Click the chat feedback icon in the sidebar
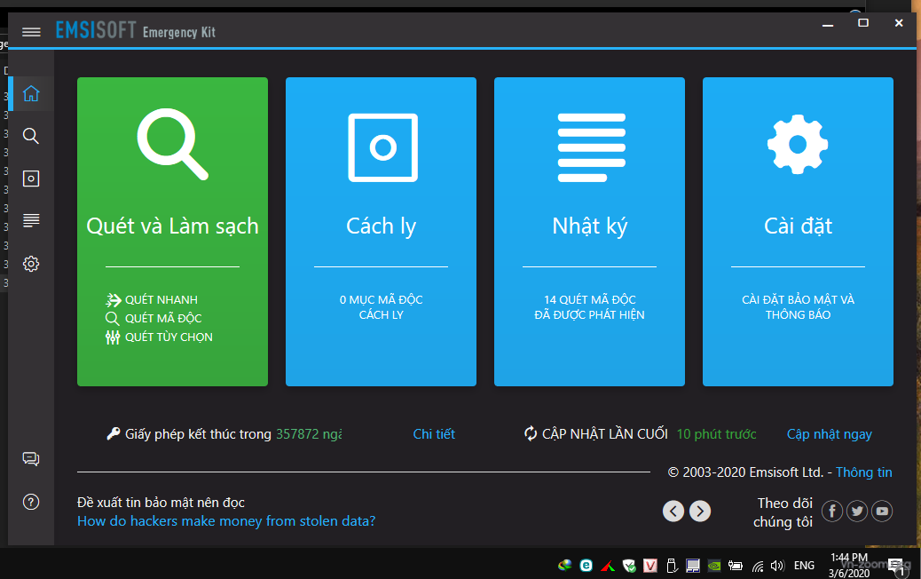921x579 pixels. coord(31,459)
